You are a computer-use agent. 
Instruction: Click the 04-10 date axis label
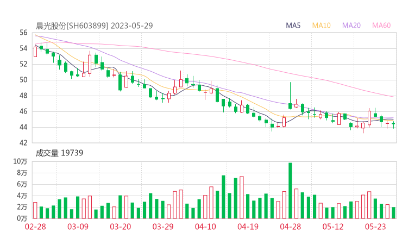pos(205,227)
